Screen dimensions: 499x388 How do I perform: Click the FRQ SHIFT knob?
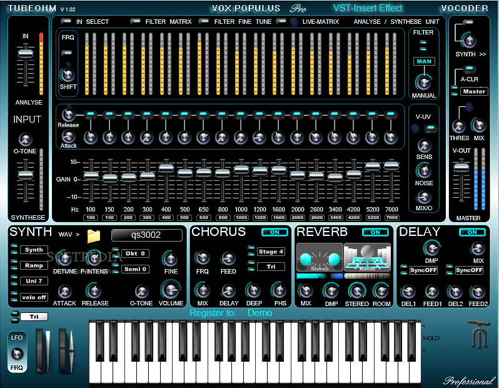coord(68,75)
